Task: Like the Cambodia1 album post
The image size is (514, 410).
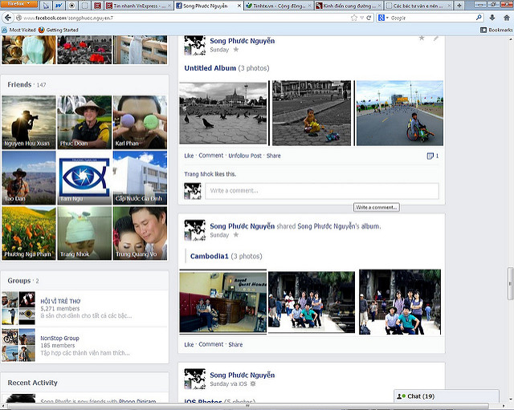Action: pos(189,344)
